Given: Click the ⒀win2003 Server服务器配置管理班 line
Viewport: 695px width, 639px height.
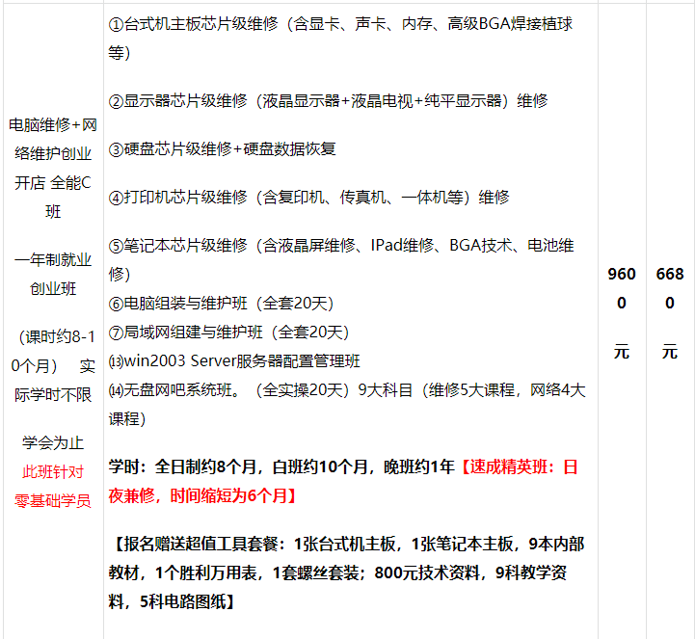Looking at the screenshot, I should (x=234, y=361).
